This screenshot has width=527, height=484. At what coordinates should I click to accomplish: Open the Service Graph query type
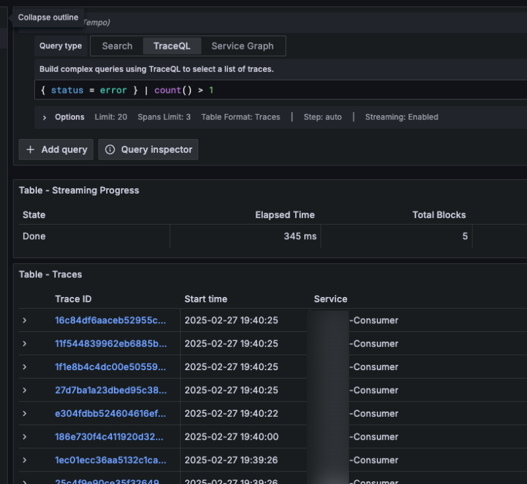click(x=242, y=46)
